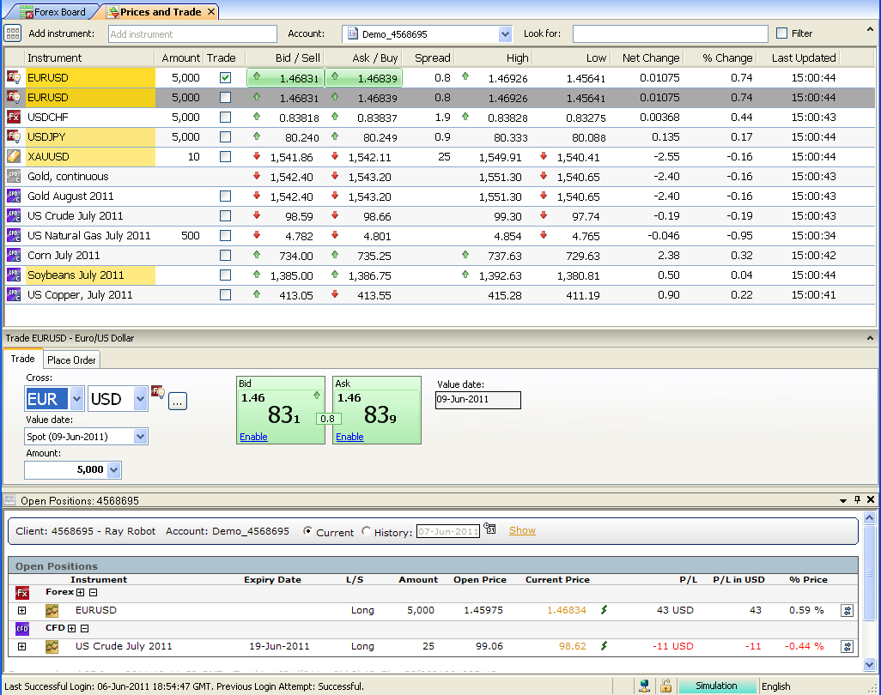Click the English language indicator
Screen dimensions: 881x695
(x=776, y=686)
